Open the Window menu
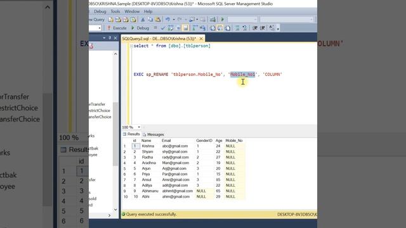 pyautogui.click(x=132, y=11)
